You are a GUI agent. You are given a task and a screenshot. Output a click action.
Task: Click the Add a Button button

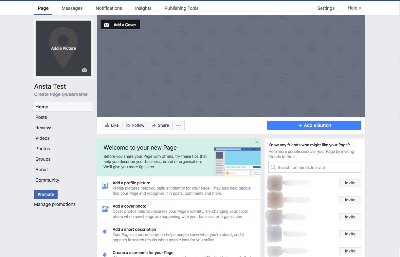click(314, 125)
